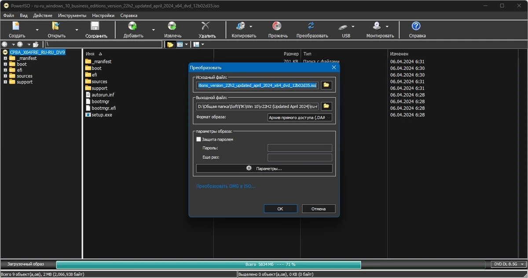Open the Настройки menu

(x=103, y=15)
